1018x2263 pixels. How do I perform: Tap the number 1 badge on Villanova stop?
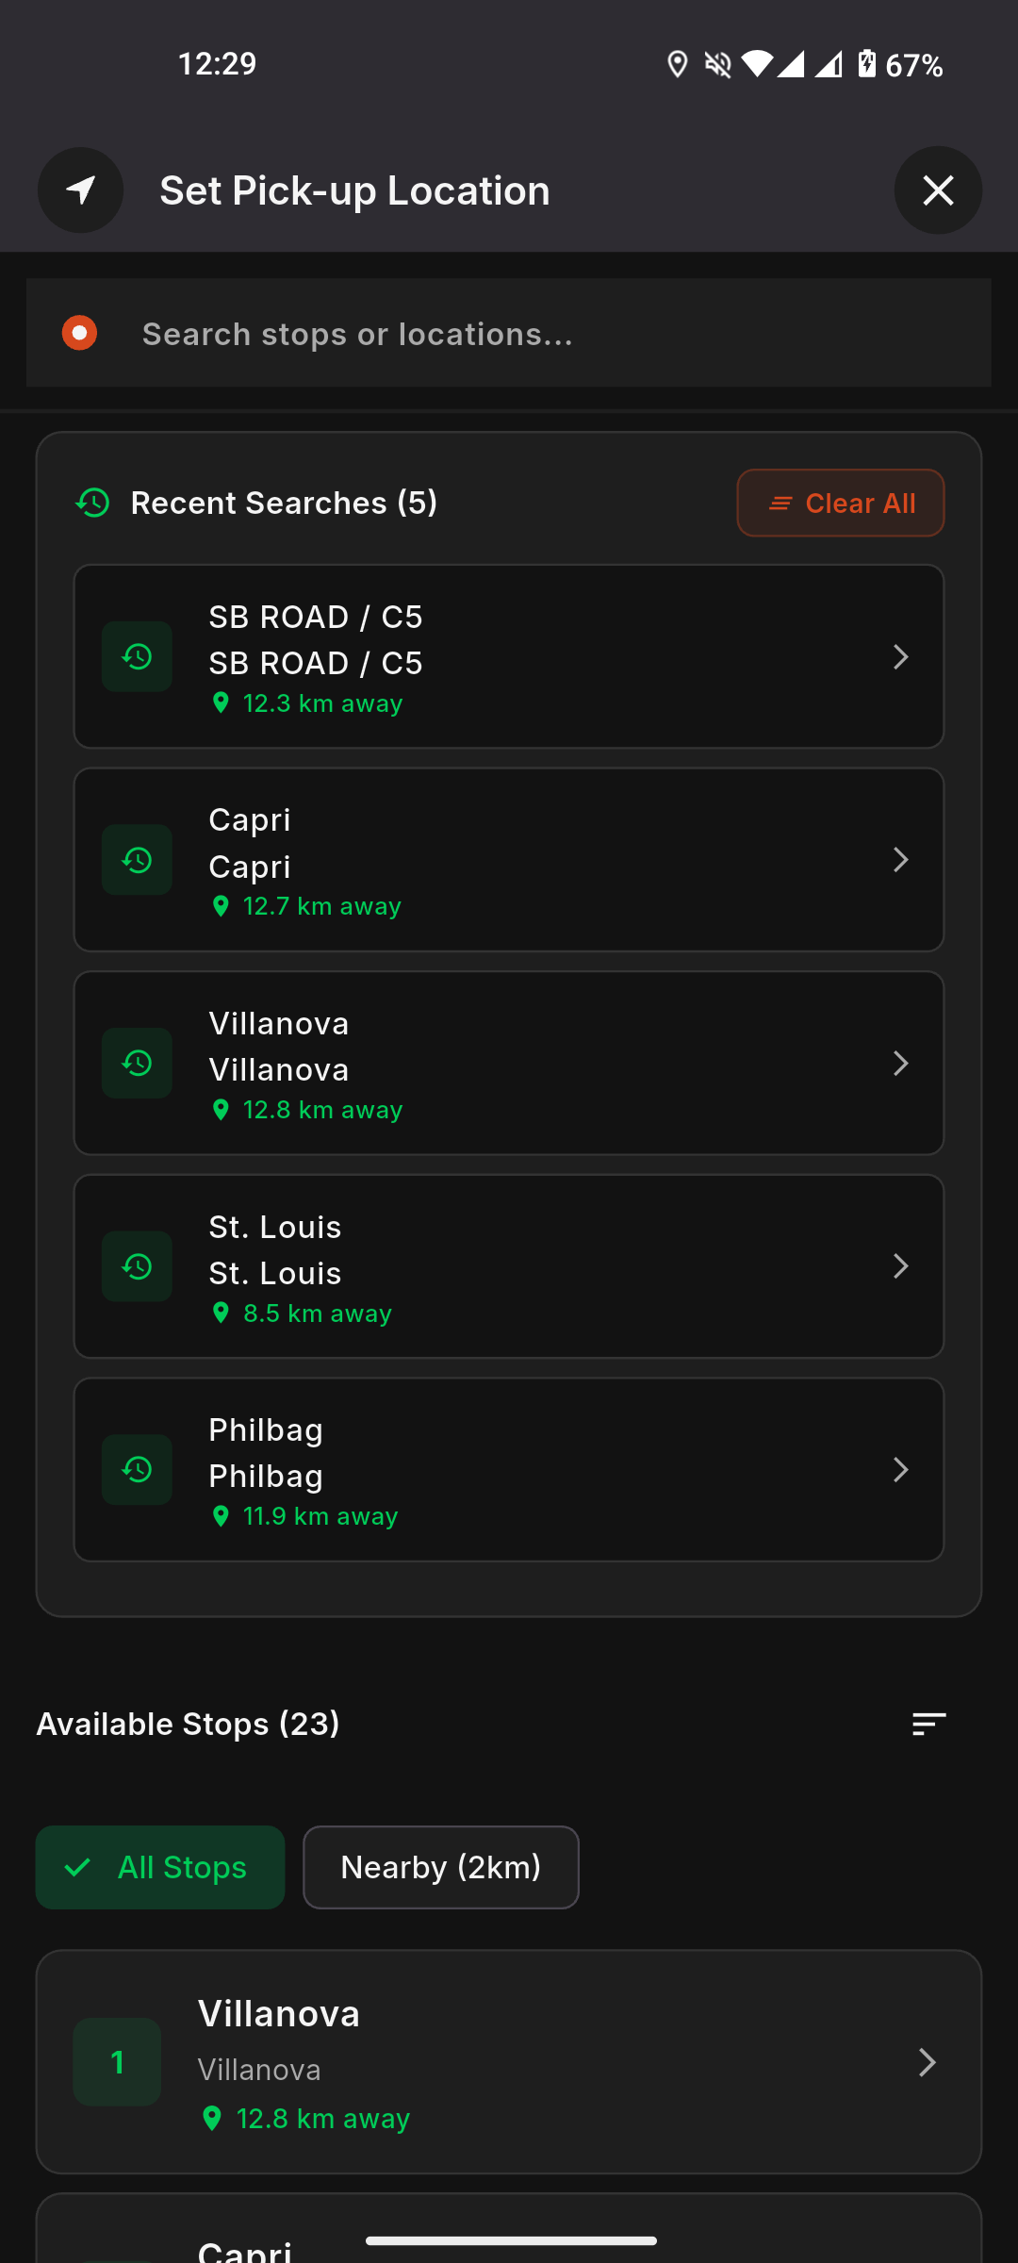click(117, 2062)
